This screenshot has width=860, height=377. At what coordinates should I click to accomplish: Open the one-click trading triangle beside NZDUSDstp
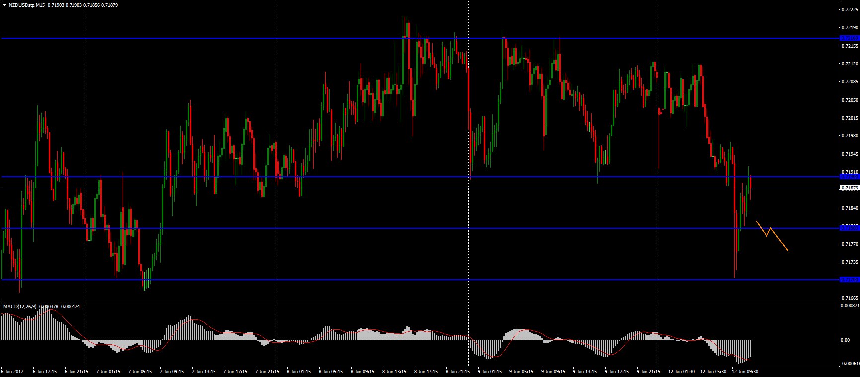4,5
